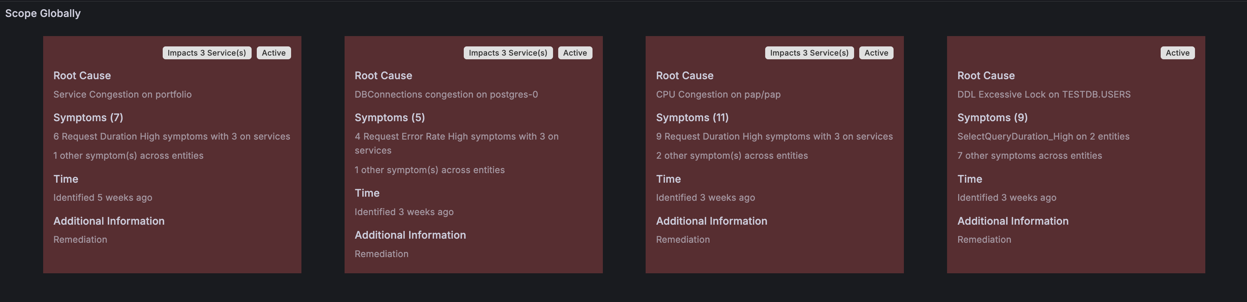Viewport: 1247px width, 302px height.
Task: Open Remediation for CPU Congestion on pap/pap
Action: [x=683, y=239]
